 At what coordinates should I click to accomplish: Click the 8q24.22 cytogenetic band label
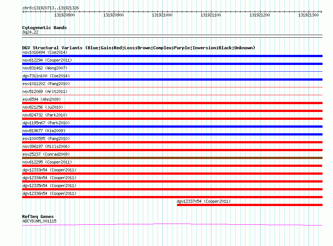point(30,32)
